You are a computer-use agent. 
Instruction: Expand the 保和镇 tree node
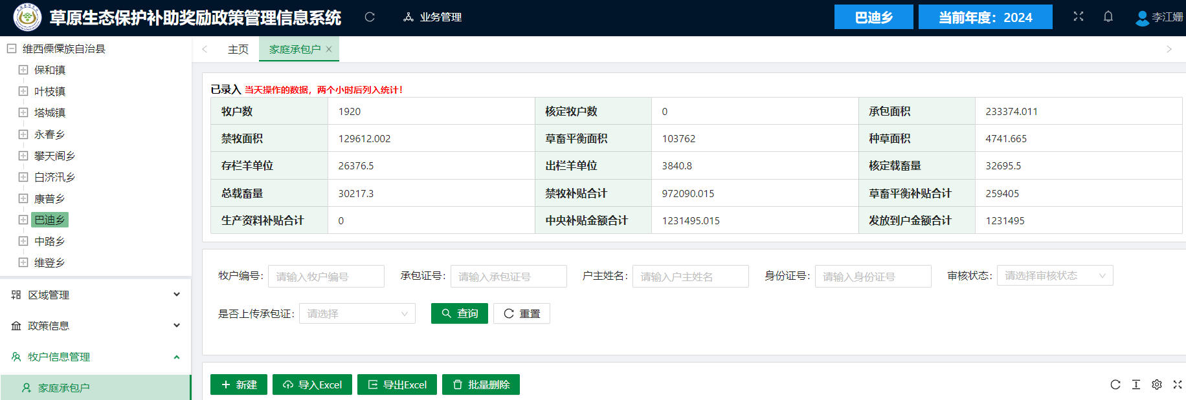pyautogui.click(x=23, y=70)
